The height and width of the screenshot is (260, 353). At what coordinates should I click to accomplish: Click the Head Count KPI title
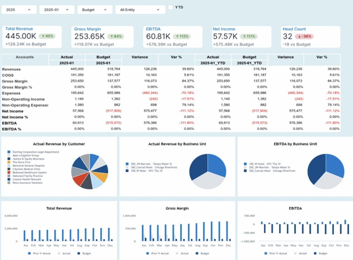(x=294, y=29)
